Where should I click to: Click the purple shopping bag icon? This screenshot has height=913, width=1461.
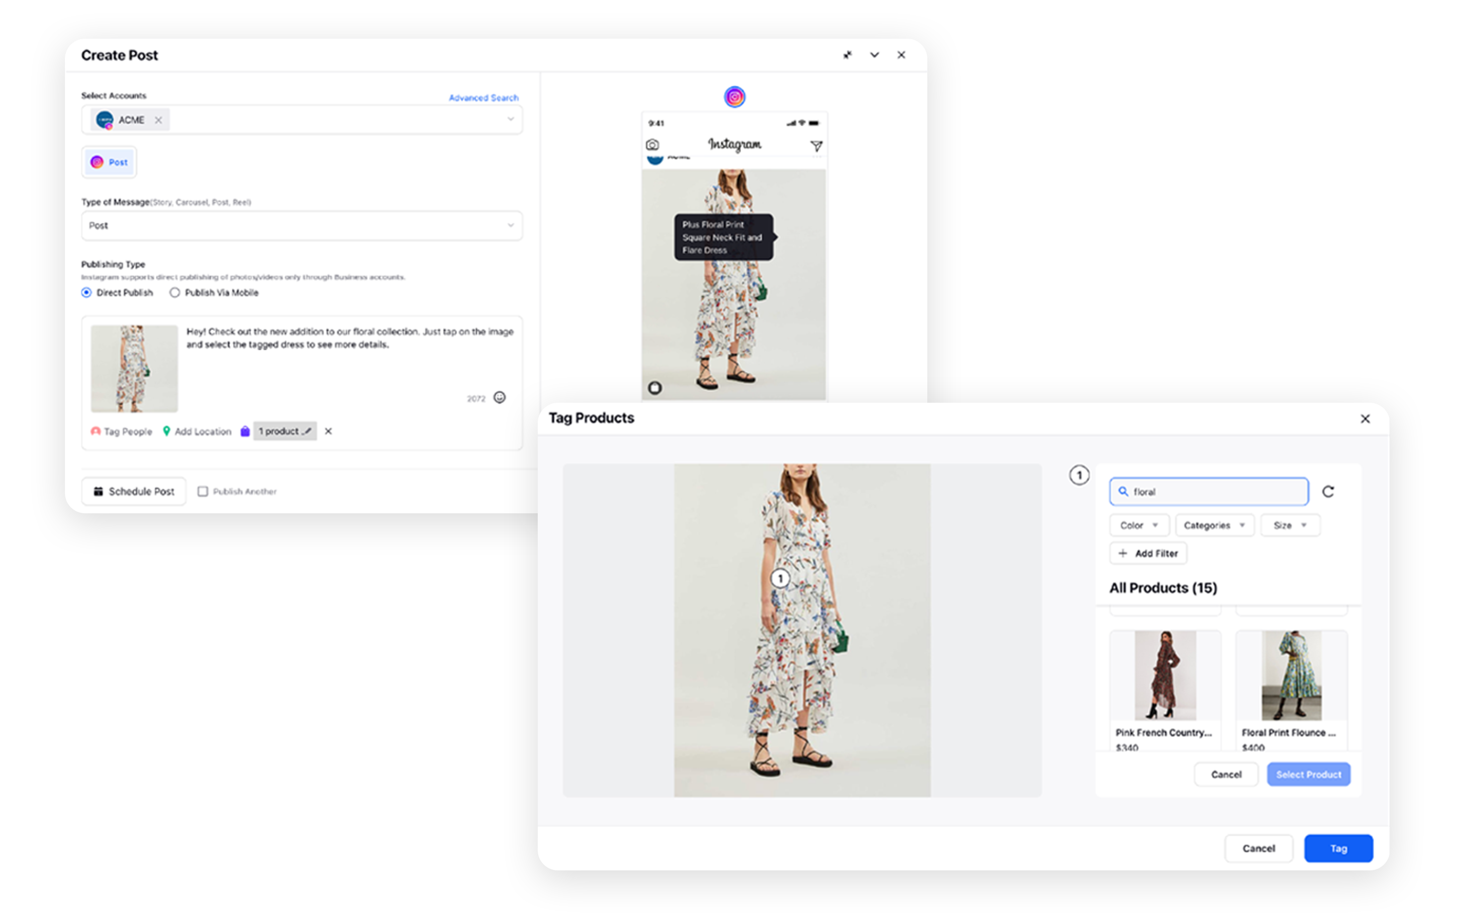tap(245, 431)
